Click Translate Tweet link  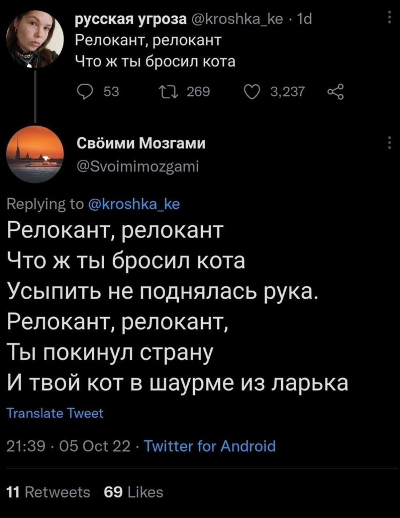point(55,413)
